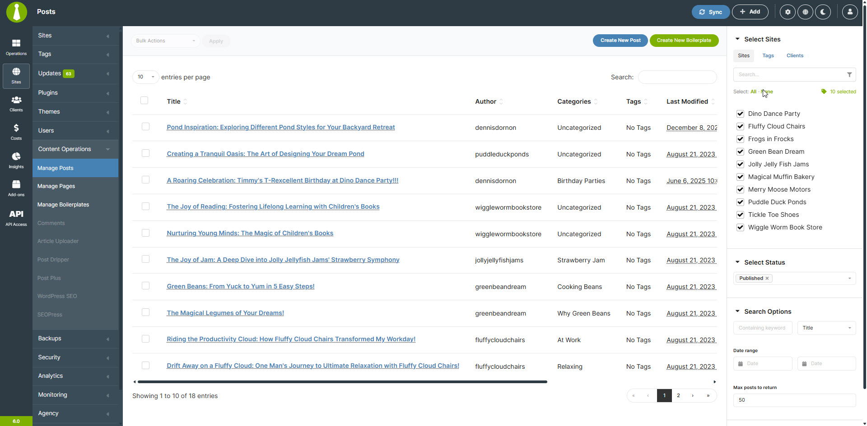This screenshot has height=426, width=867.
Task: Open the Bulk Actions dropdown
Action: click(165, 41)
